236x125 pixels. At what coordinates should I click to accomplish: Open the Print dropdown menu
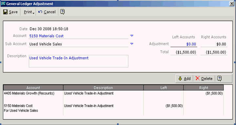coord(29,12)
